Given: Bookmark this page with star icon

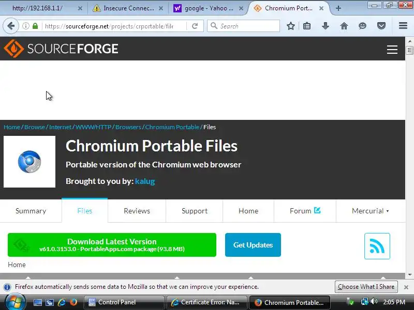Looking at the screenshot, I should tap(291, 26).
